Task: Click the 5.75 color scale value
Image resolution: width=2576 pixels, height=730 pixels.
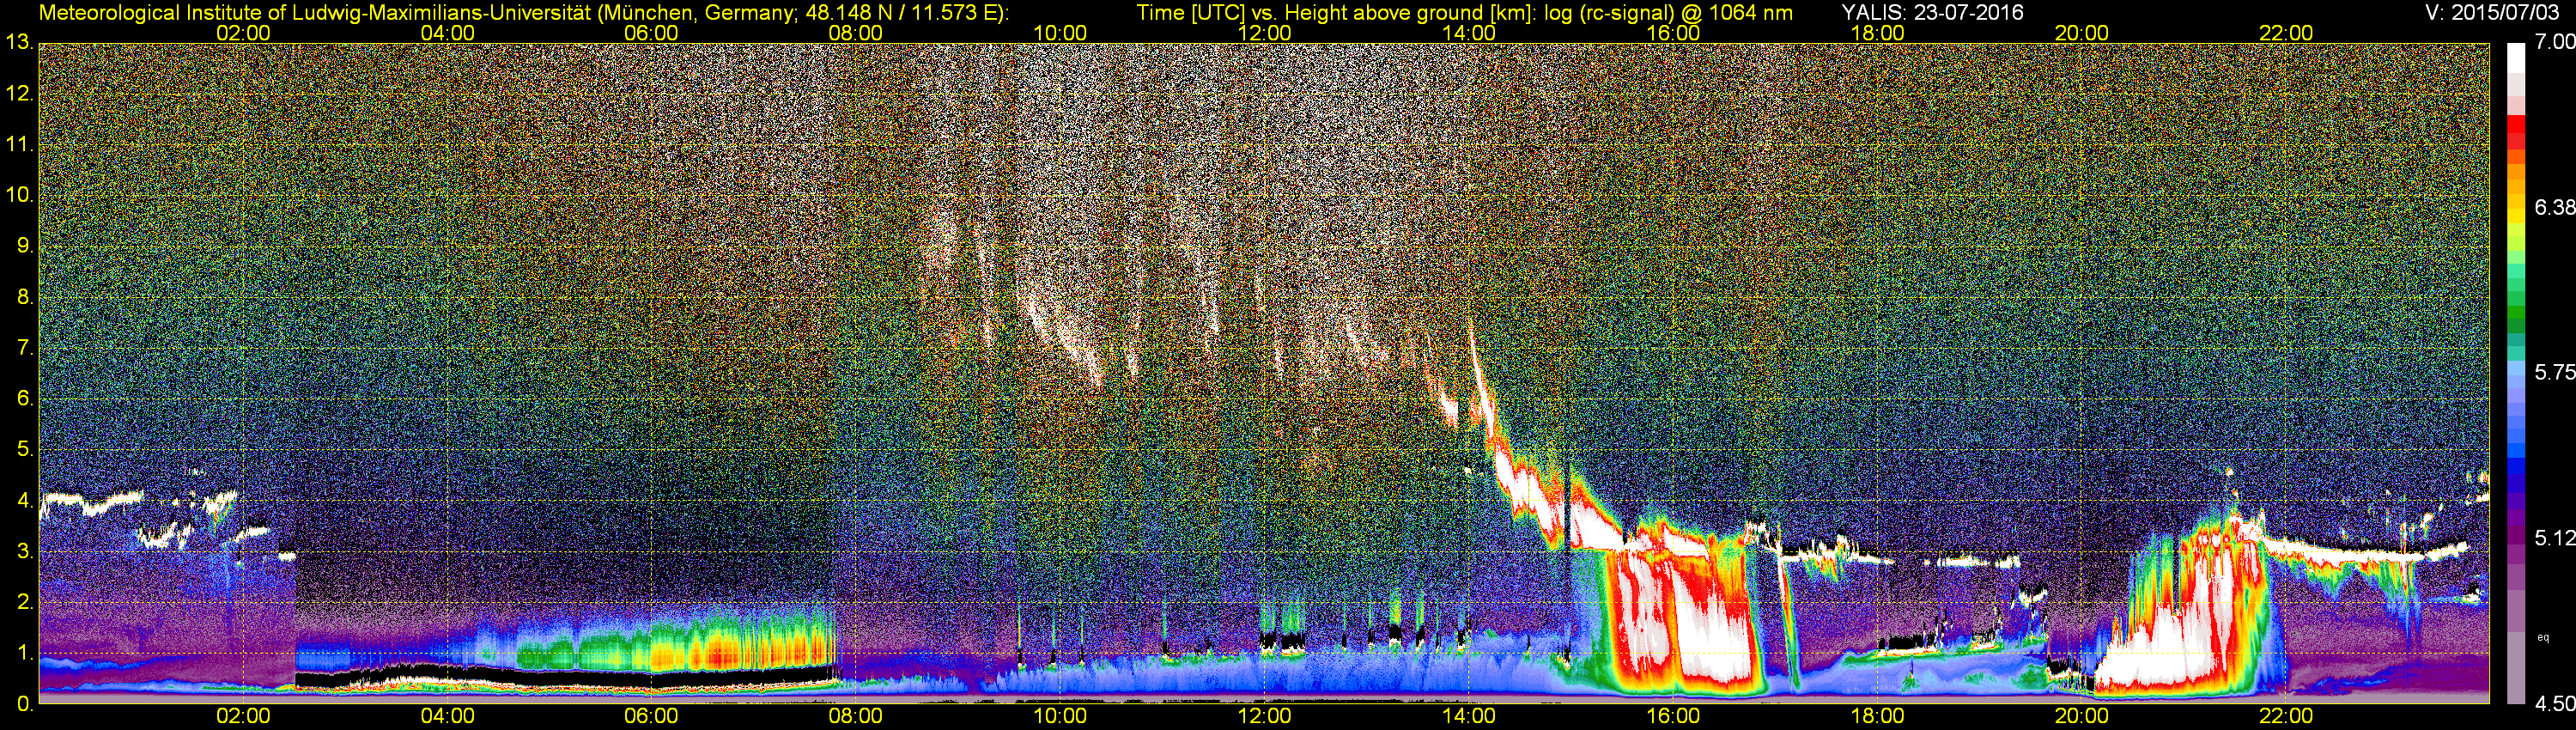Action: tap(2554, 372)
